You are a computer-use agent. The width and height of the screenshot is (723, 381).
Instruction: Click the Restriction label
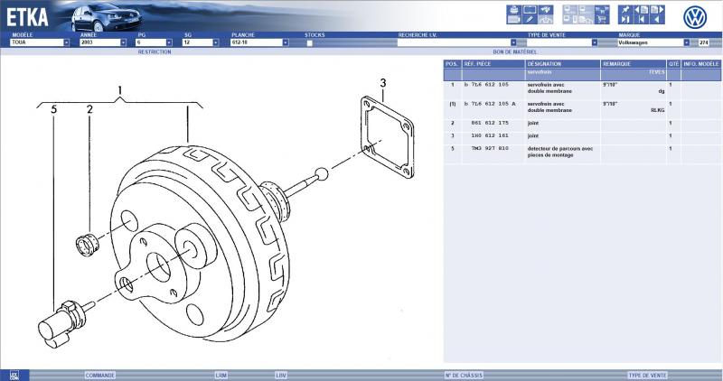tap(154, 52)
